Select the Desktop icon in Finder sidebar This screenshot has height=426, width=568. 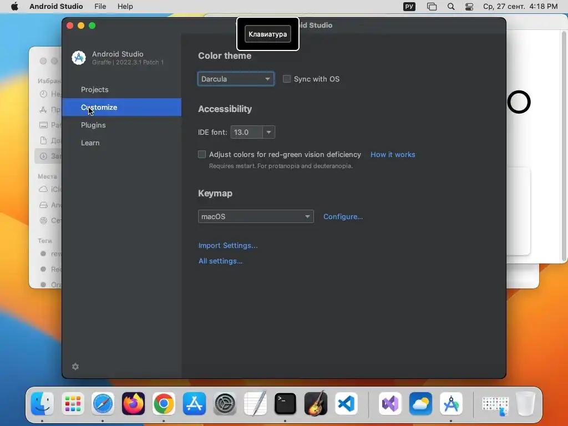43,125
